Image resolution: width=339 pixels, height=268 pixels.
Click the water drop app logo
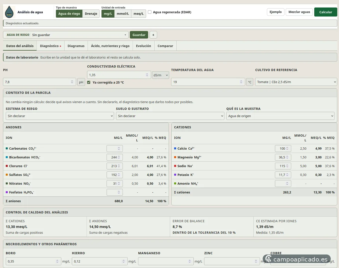click(x=9, y=12)
